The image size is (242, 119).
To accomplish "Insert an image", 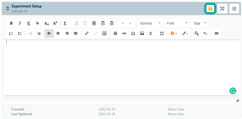I will [x=142, y=33].
